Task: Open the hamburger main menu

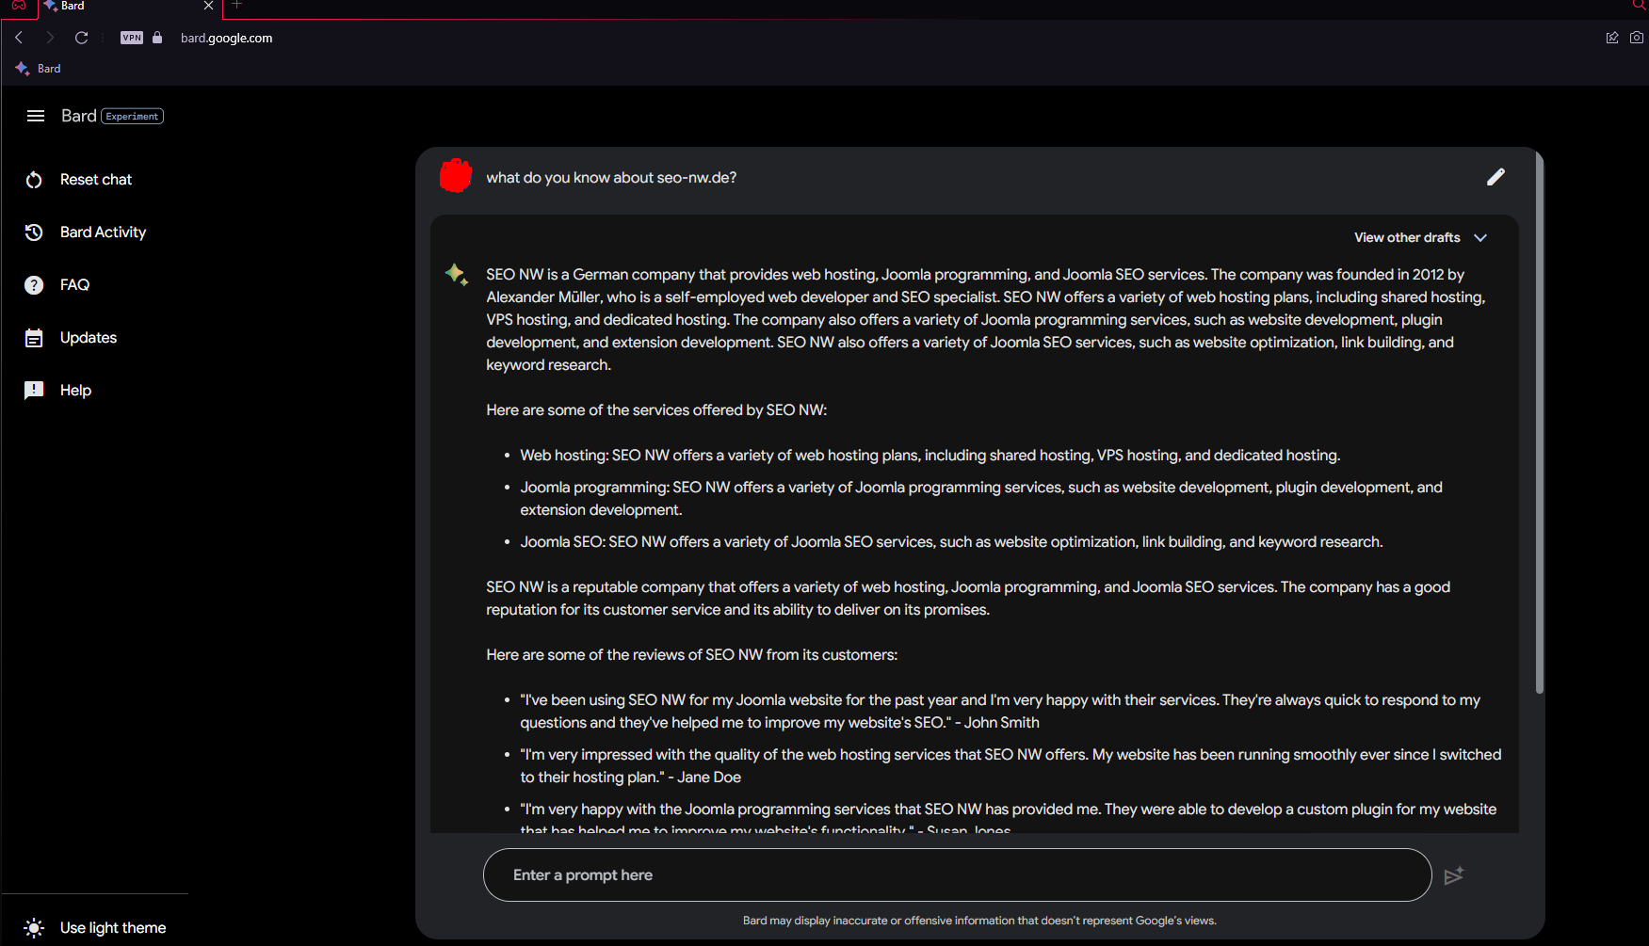Action: pos(36,116)
